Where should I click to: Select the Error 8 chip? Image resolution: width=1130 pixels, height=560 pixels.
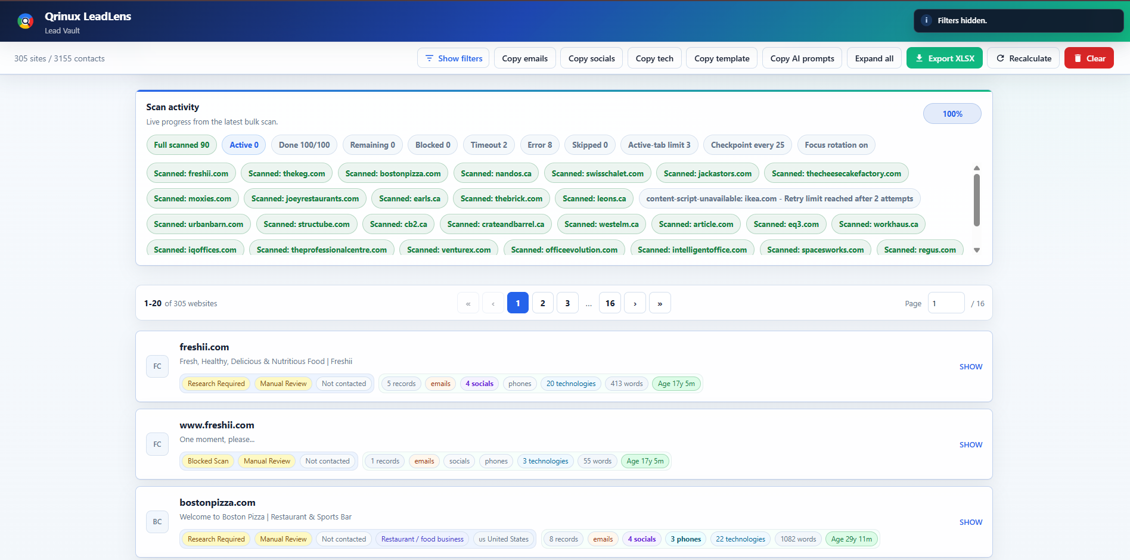[540, 145]
